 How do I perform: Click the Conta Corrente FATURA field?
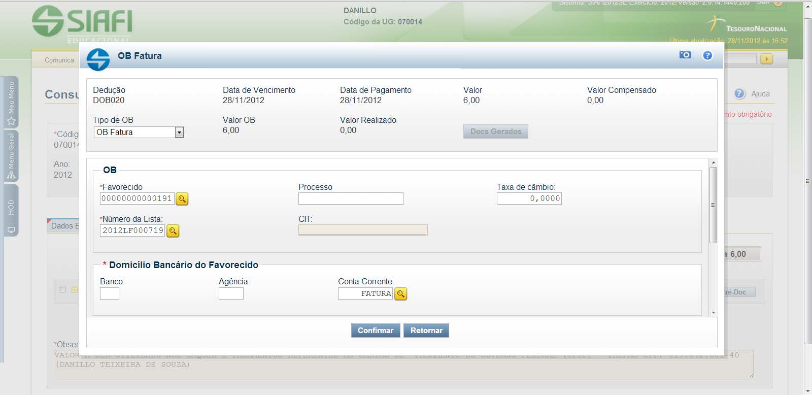pos(365,293)
